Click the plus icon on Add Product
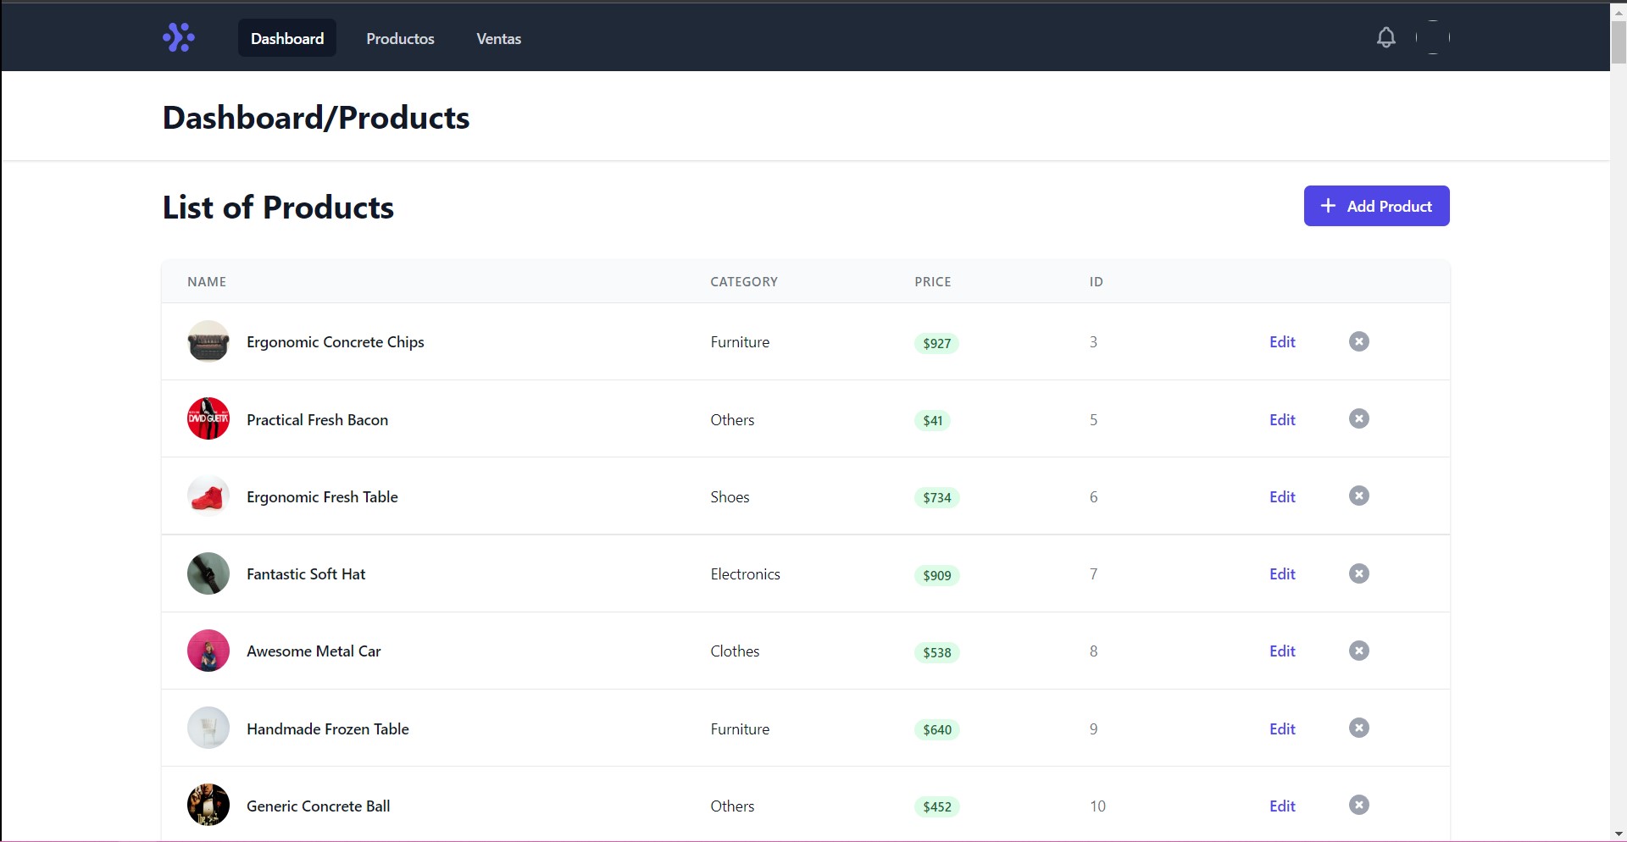This screenshot has width=1627, height=842. tap(1328, 206)
